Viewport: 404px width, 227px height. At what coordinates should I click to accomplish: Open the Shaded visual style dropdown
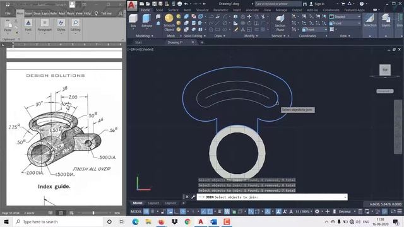pyautogui.click(x=345, y=17)
